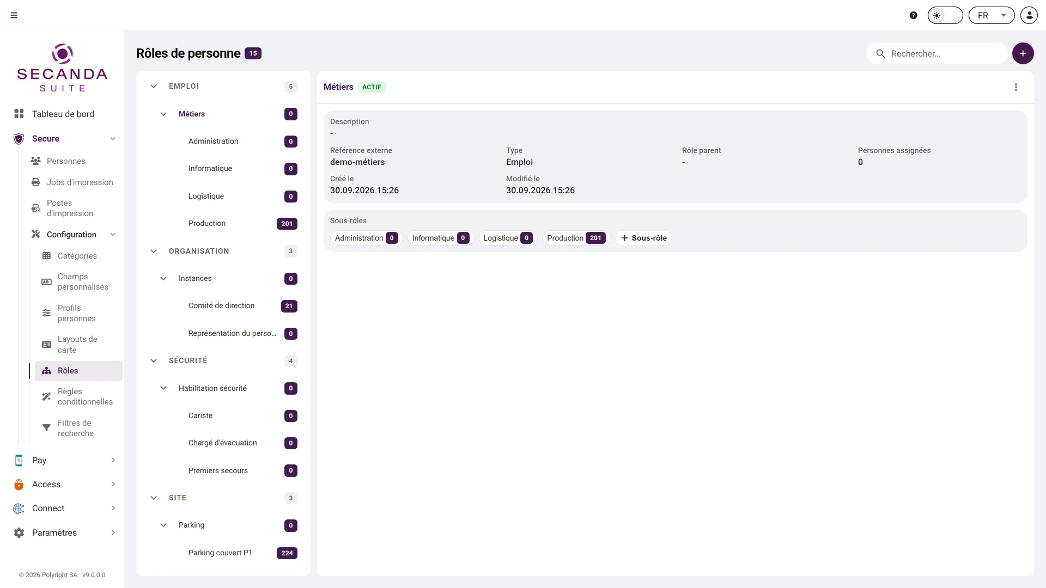Collapse the Configuration chevron
This screenshot has width=1046, height=588.
click(113, 235)
